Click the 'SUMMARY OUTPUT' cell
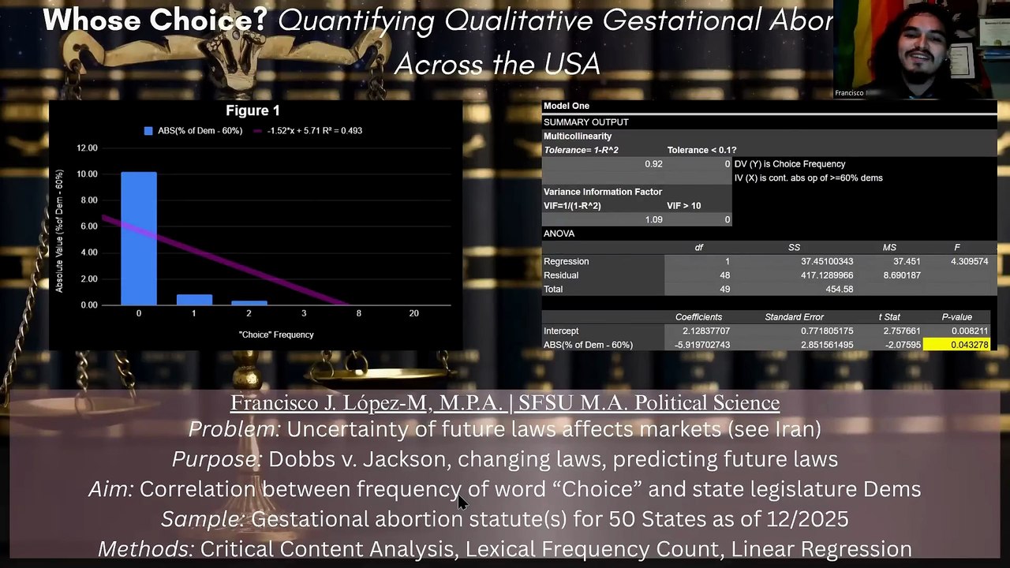The height and width of the screenshot is (568, 1010). pyautogui.click(x=586, y=122)
